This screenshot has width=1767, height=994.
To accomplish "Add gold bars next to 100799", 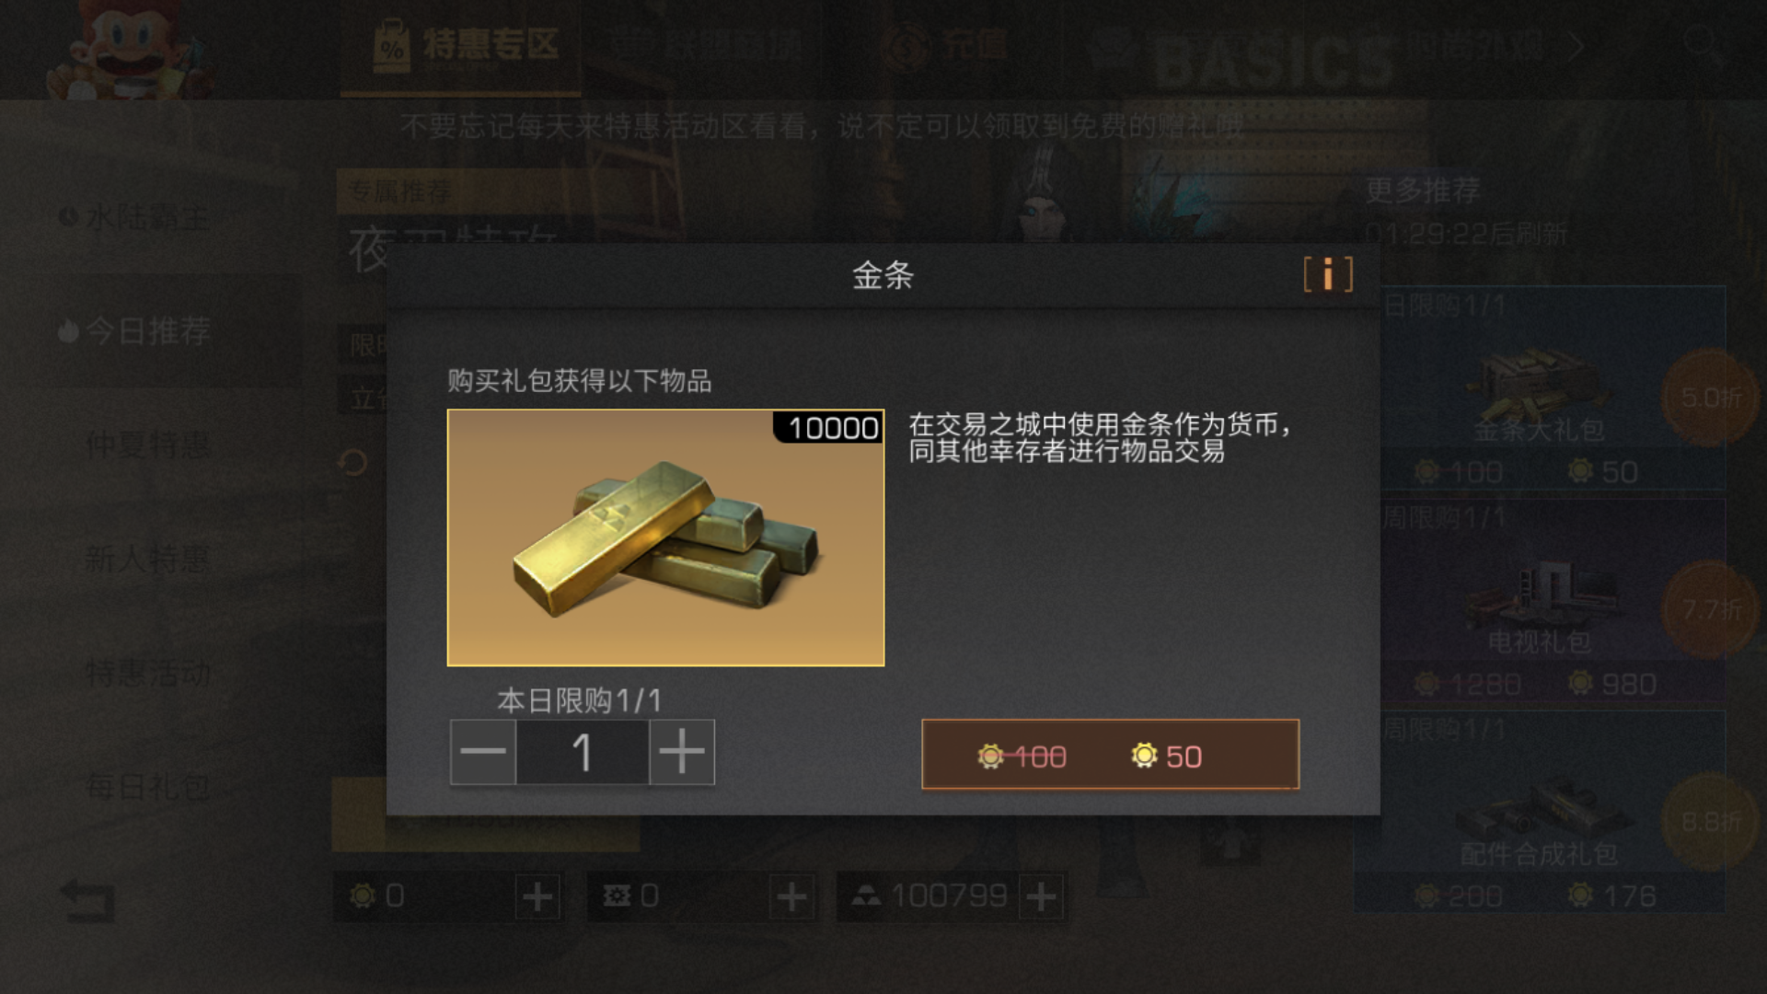I will click(x=1042, y=896).
